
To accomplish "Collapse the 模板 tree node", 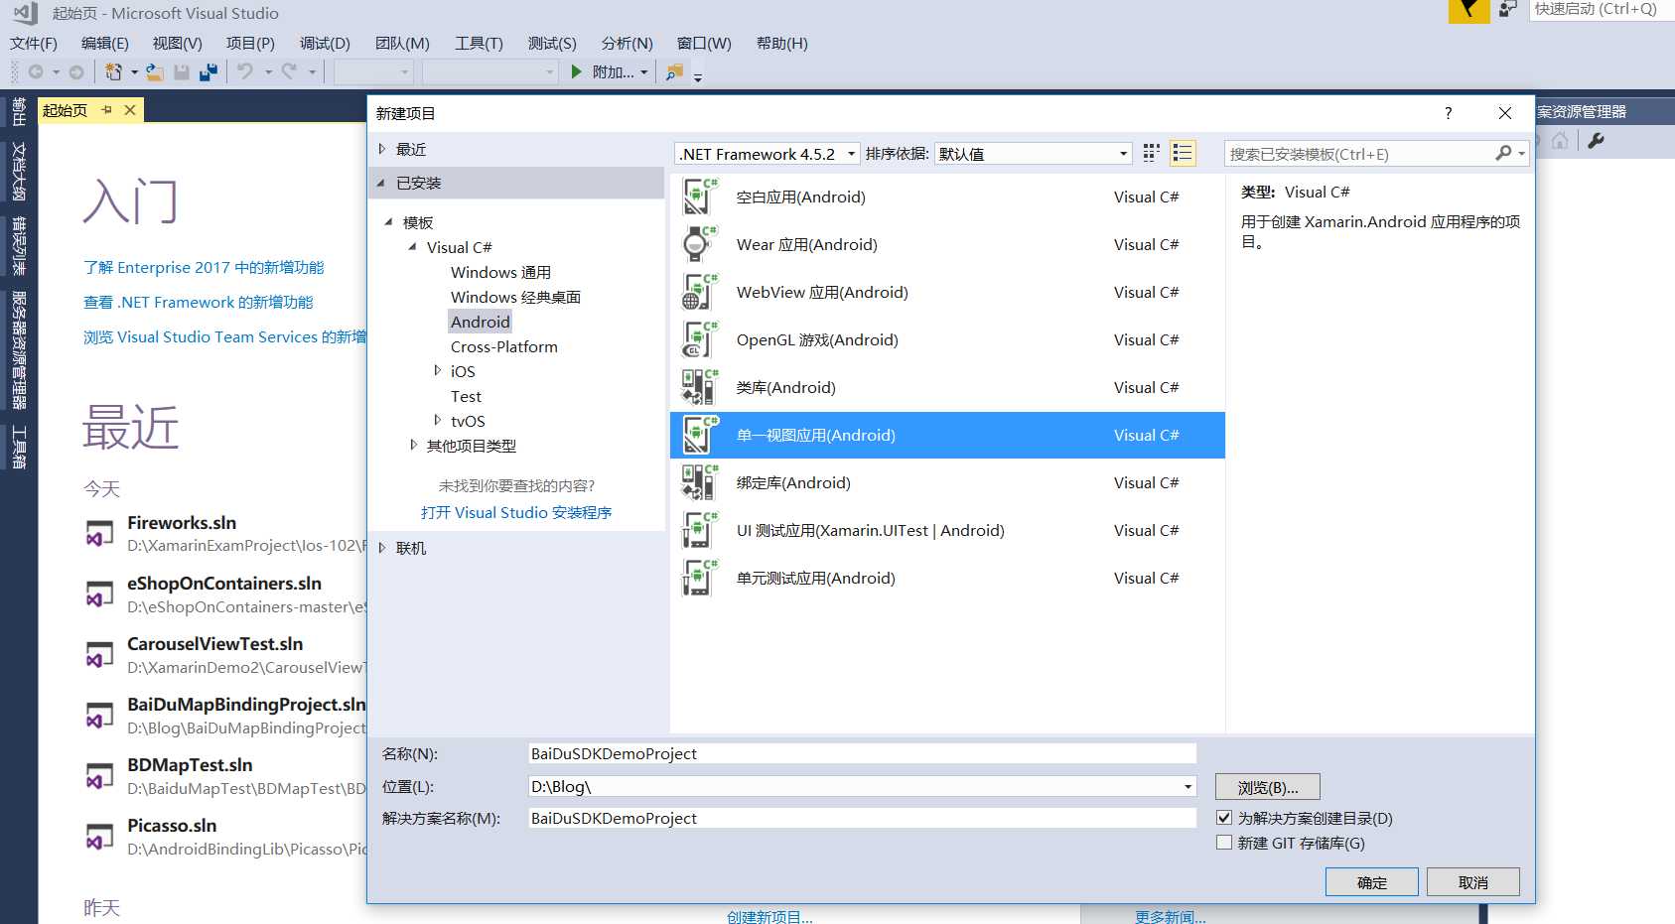I will point(388,222).
